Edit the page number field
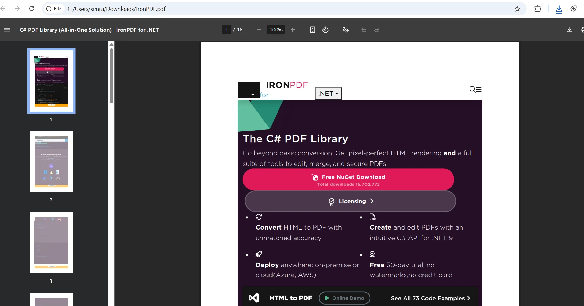This screenshot has height=306, width=584. 226,30
